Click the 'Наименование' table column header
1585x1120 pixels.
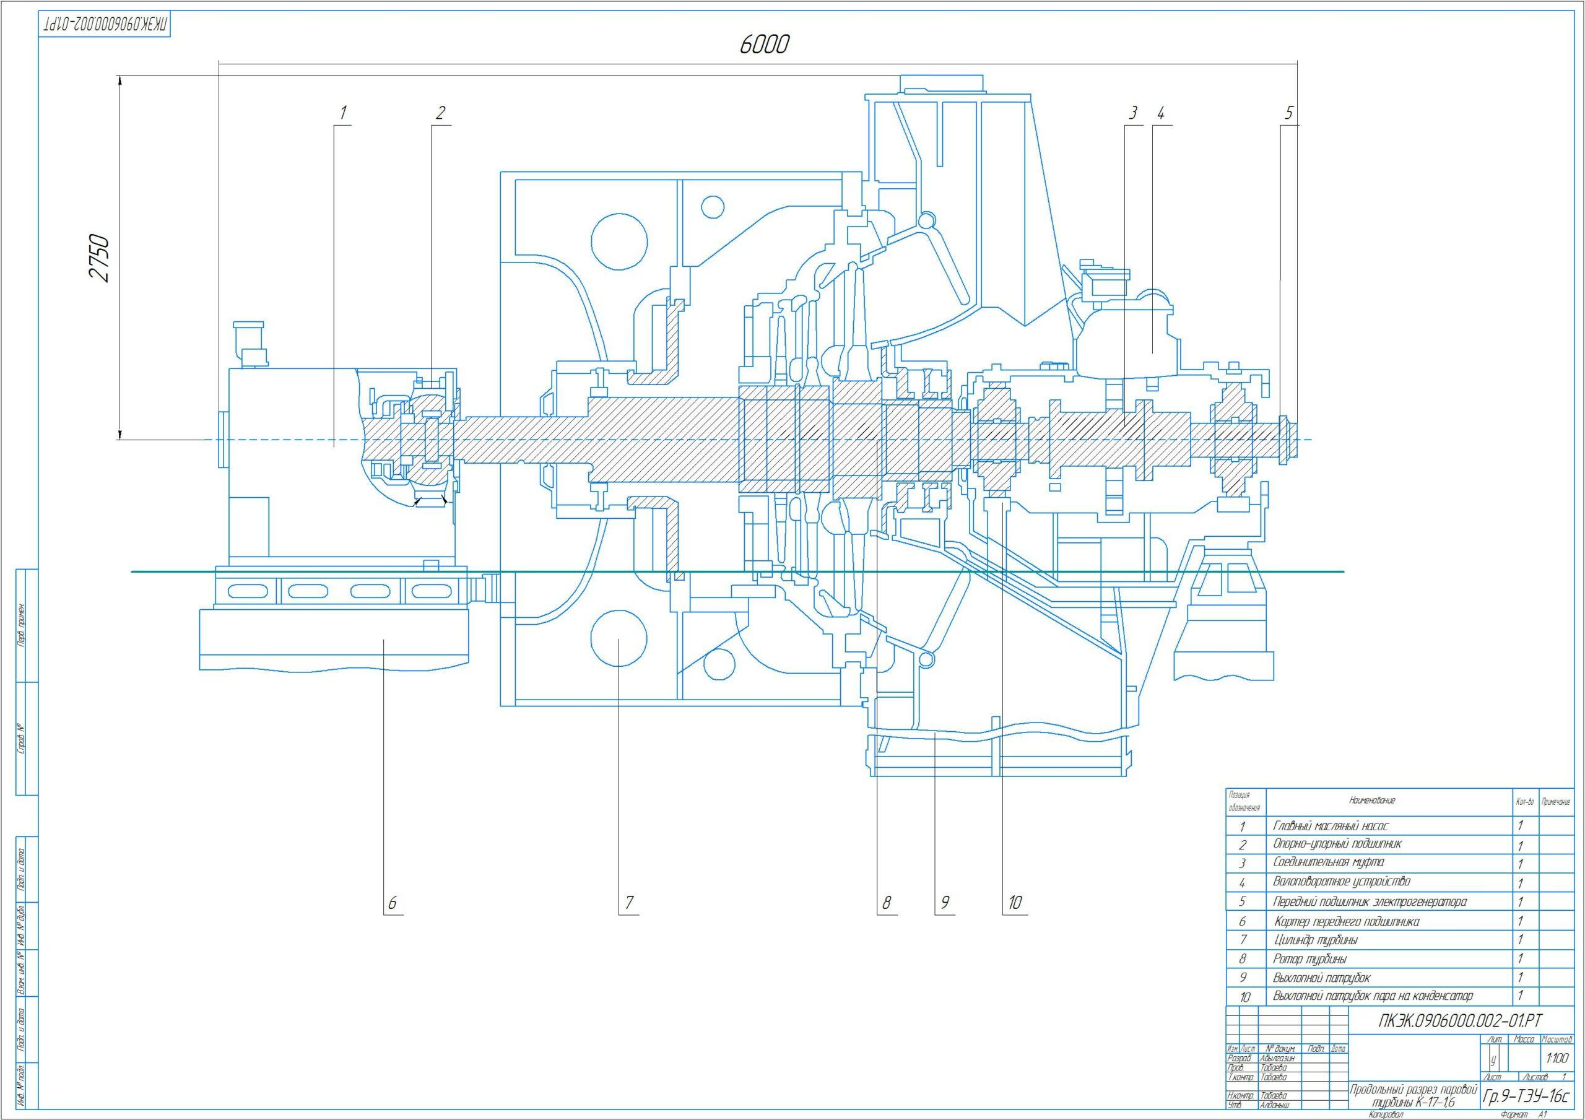point(1373,801)
